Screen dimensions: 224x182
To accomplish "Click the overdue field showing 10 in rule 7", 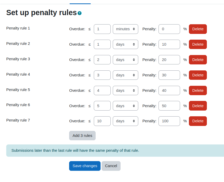I will pyautogui.click(x=102, y=121).
